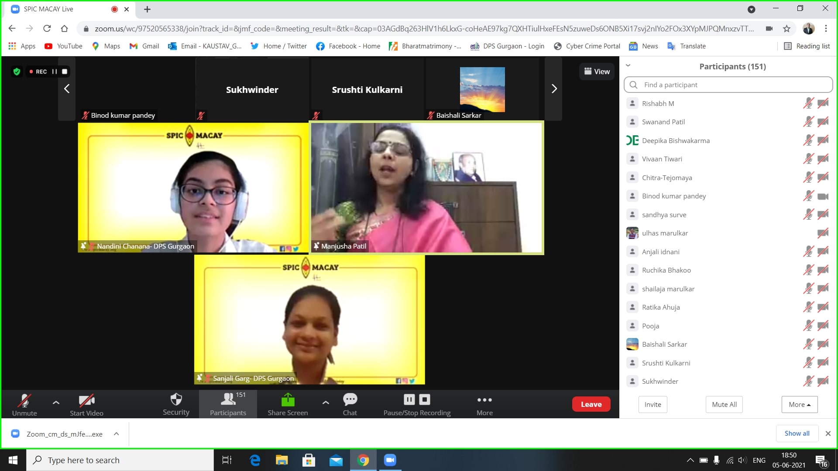Toggle Swanand Patil's video icon
This screenshot has width=838, height=471.
[823, 122]
